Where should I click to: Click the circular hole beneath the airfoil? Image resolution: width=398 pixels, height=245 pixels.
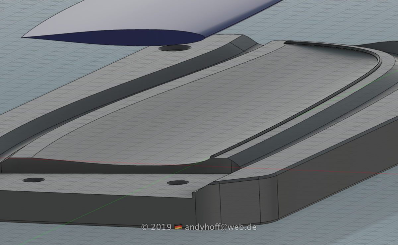click(175, 48)
